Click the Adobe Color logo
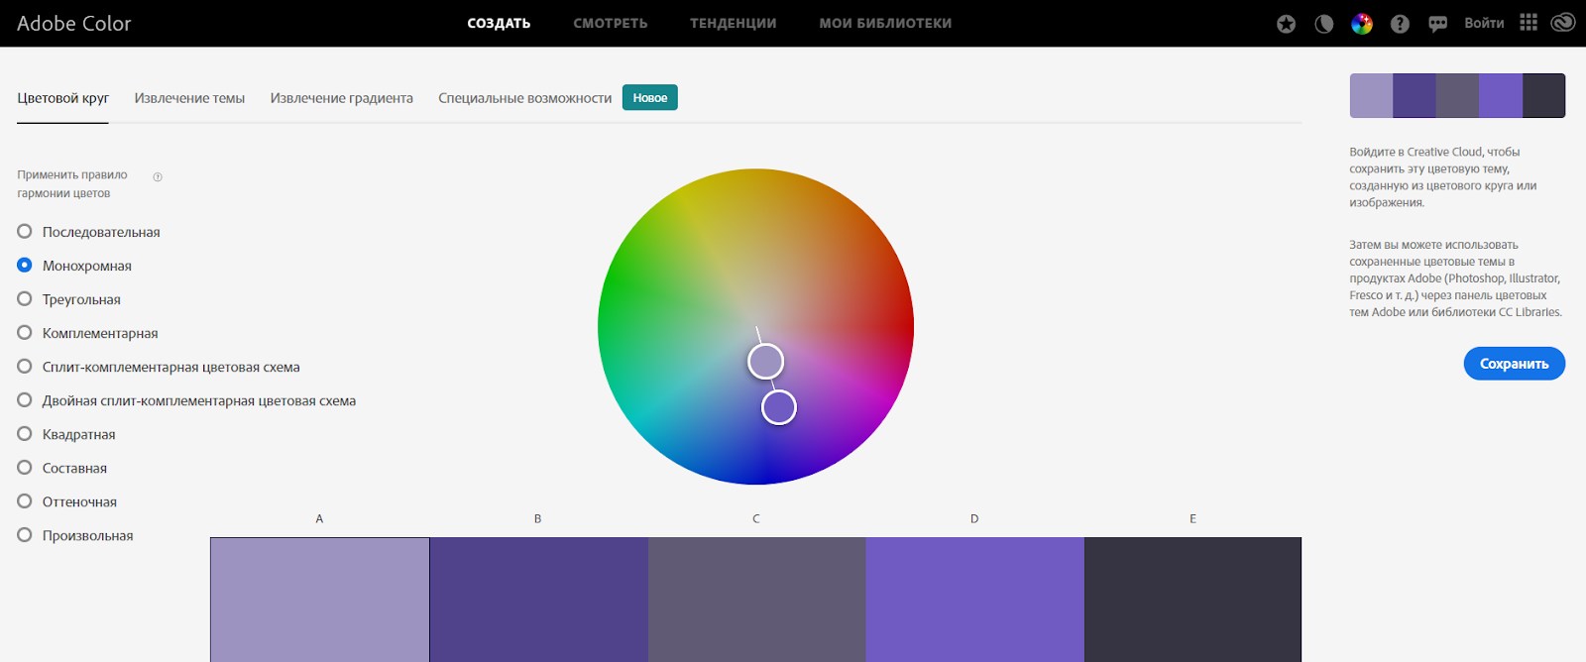Screen dimensions: 1586x662 coord(73,23)
